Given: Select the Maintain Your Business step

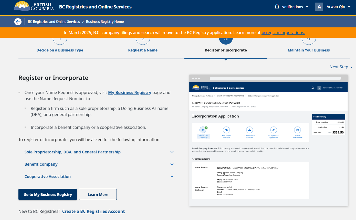Looking at the screenshot, I should coord(309,50).
